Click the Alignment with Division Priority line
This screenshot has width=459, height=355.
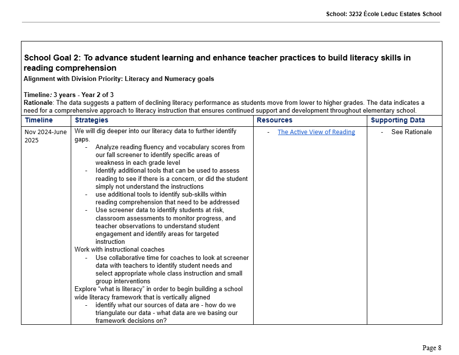coord(119,79)
